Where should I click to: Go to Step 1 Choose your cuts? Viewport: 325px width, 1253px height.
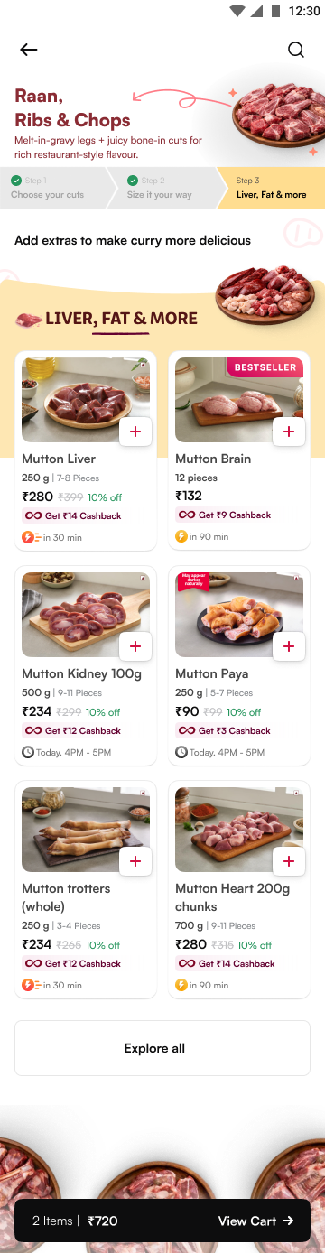pos(54,188)
